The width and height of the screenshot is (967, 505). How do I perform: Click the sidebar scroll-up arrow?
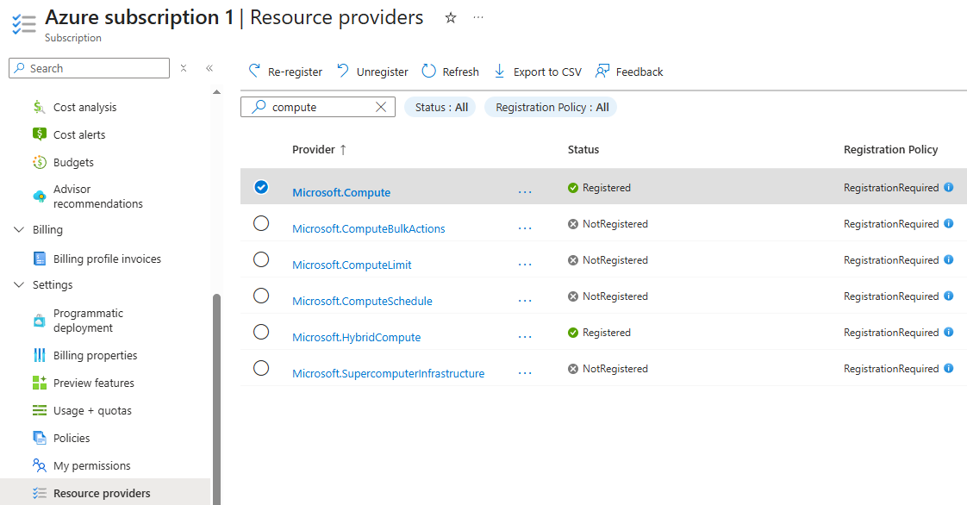pyautogui.click(x=216, y=92)
